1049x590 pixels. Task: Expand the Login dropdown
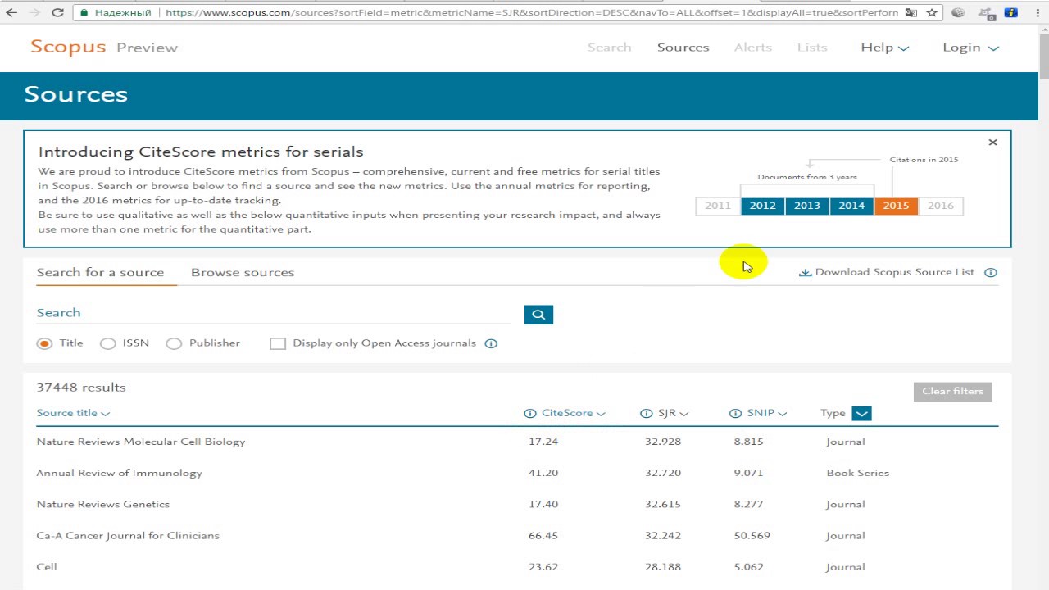tap(970, 48)
